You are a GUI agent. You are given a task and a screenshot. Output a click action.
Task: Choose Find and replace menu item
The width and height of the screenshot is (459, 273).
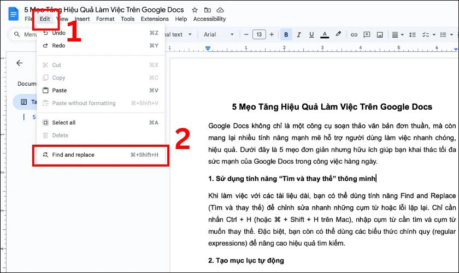101,155
